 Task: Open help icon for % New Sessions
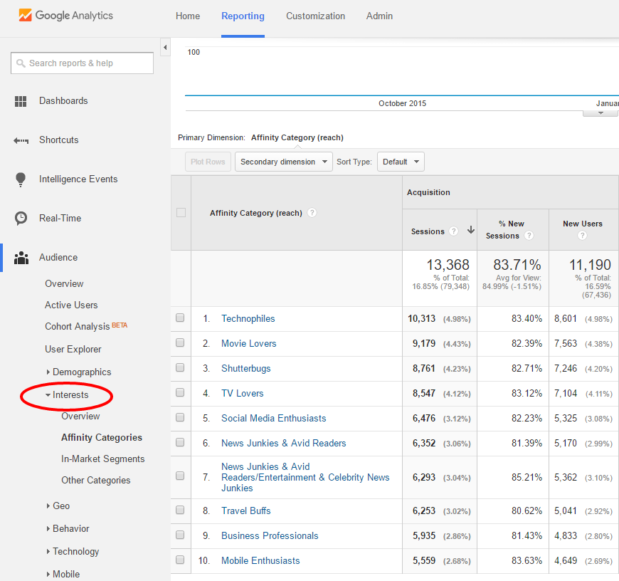[x=529, y=236]
